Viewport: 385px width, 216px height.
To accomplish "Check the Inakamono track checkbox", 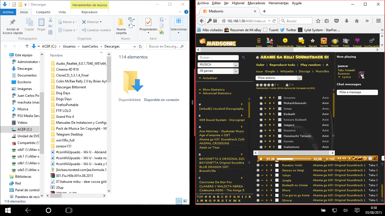I will (x=280, y=147).
